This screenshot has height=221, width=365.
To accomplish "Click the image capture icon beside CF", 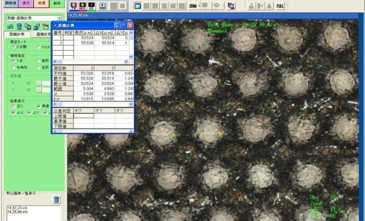I will point(102,6).
